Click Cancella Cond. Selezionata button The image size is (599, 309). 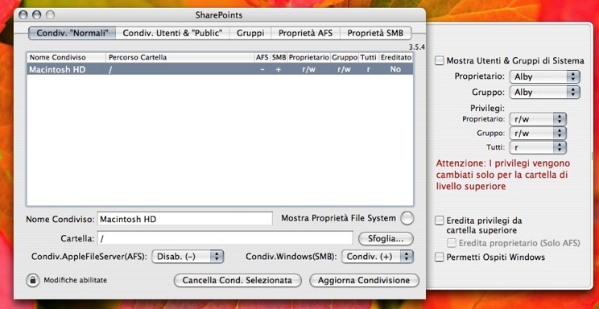click(x=238, y=280)
